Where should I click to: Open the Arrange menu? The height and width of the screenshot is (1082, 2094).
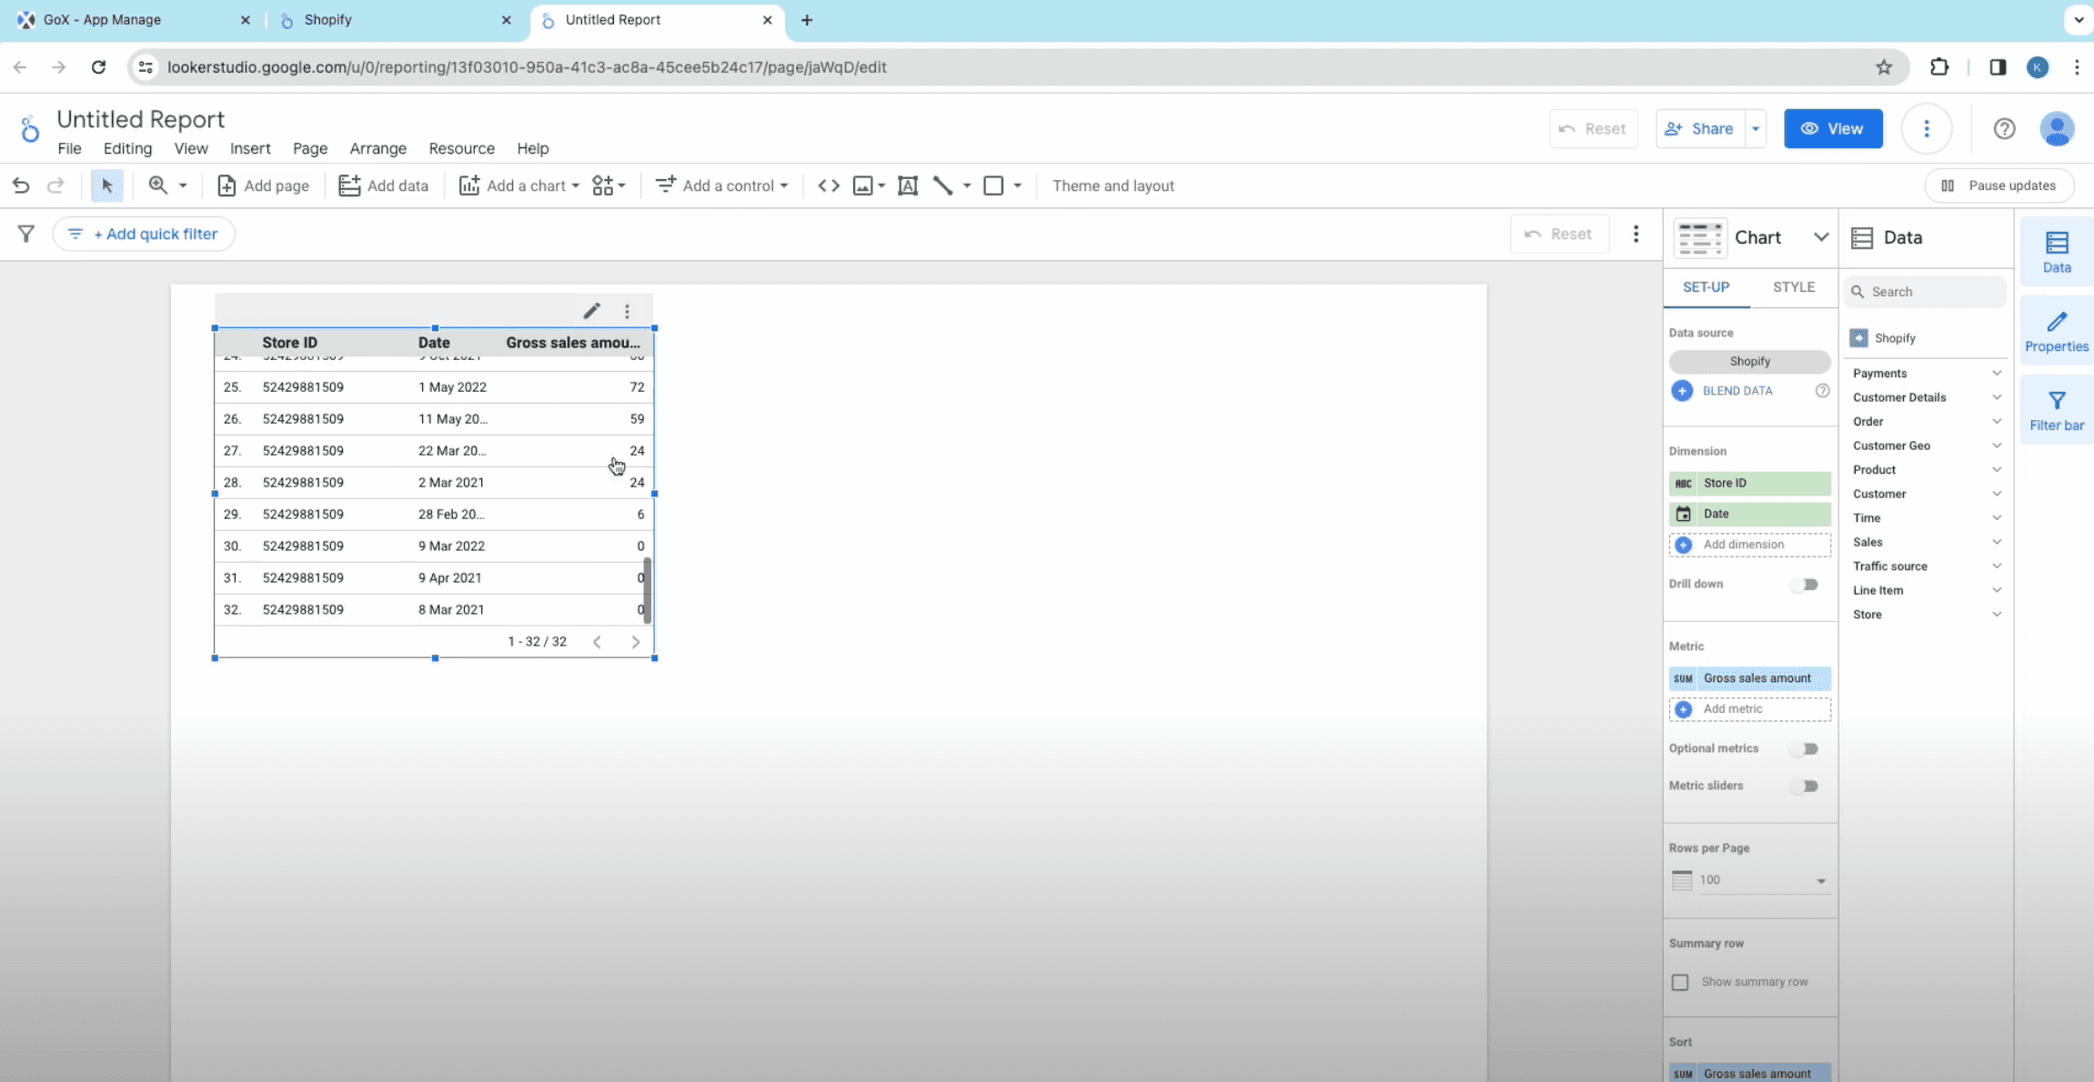click(378, 148)
